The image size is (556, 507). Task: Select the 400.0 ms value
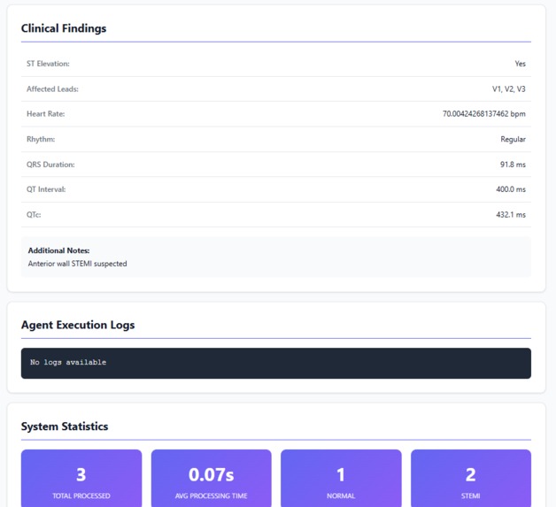511,189
